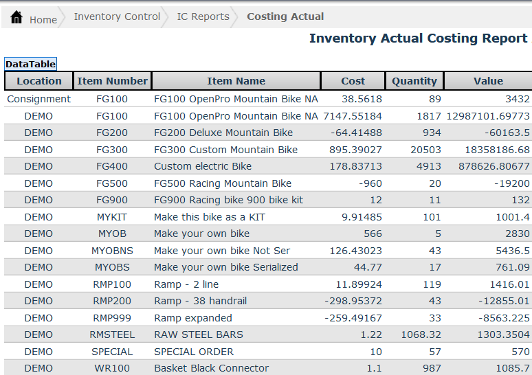The height and width of the screenshot is (375, 532).
Task: Click the RAW STEEL BARS item name
Action: 199,334
